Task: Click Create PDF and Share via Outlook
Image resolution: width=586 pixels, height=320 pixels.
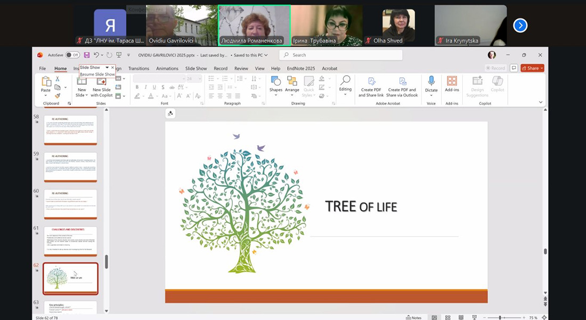Action: 402,86
